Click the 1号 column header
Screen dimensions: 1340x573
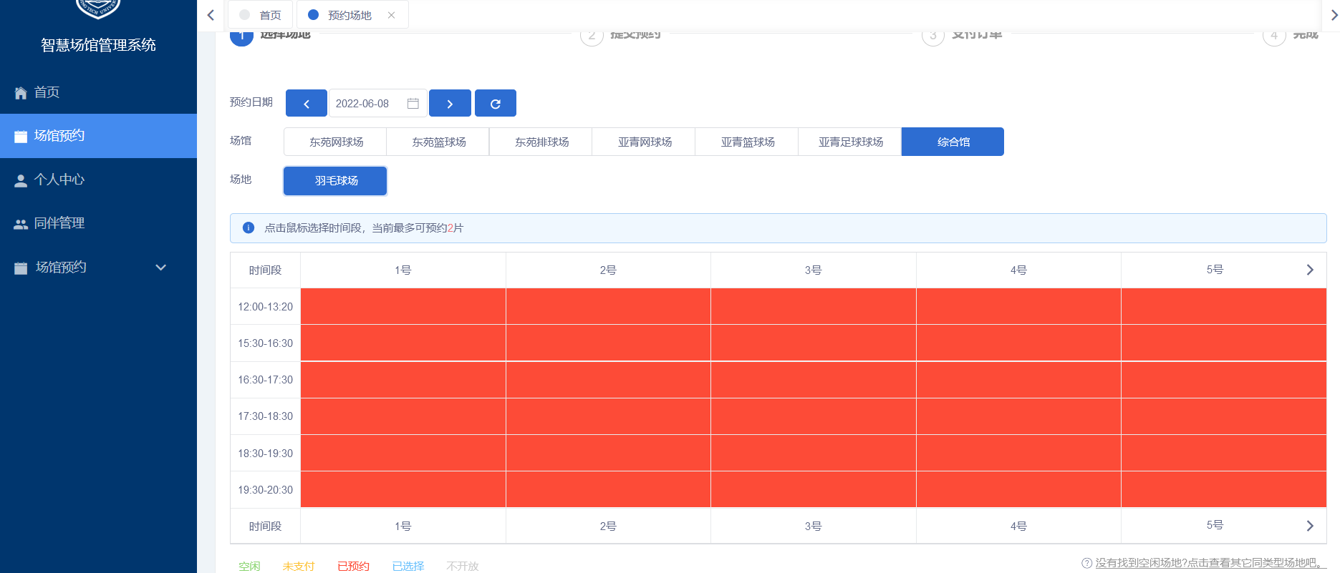pos(403,270)
